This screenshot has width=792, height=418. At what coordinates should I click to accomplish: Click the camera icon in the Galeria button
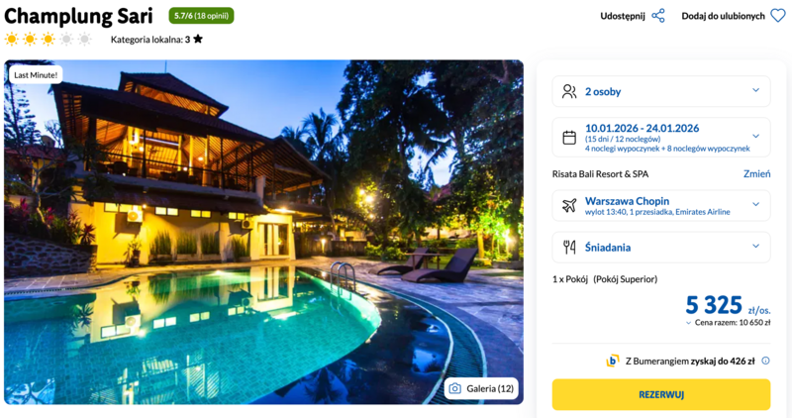point(455,388)
